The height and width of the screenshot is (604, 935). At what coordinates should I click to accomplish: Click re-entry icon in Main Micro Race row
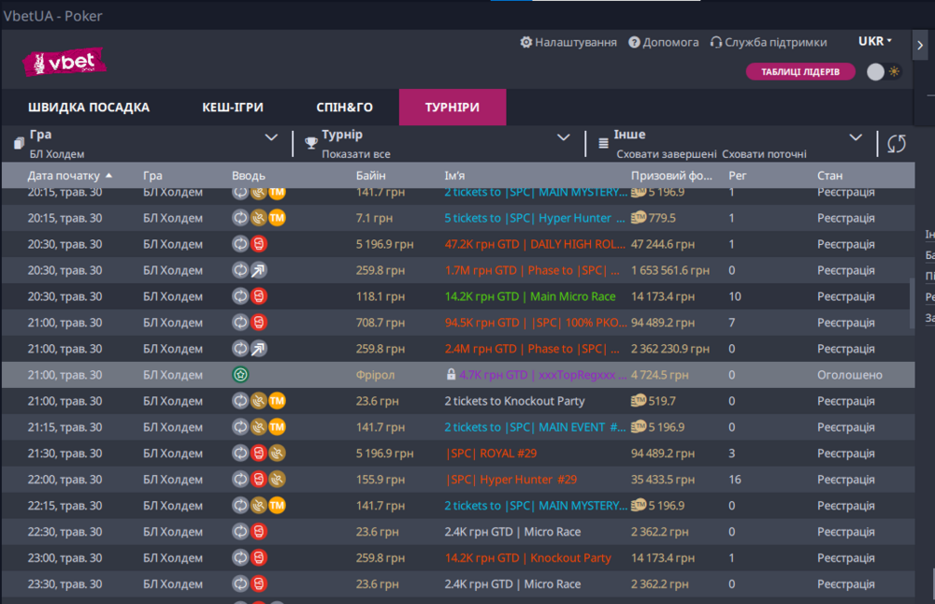(240, 296)
